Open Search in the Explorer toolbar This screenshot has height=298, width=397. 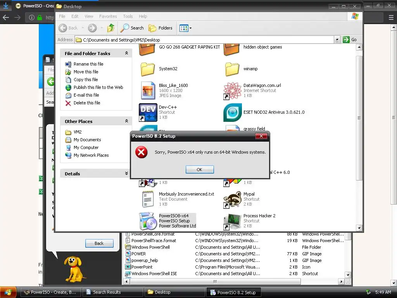(132, 28)
